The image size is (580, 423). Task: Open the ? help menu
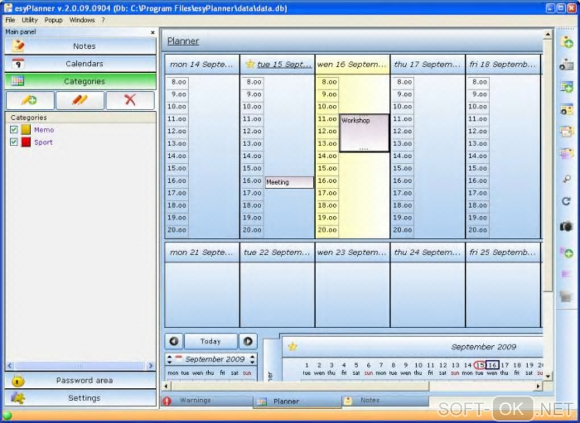103,20
